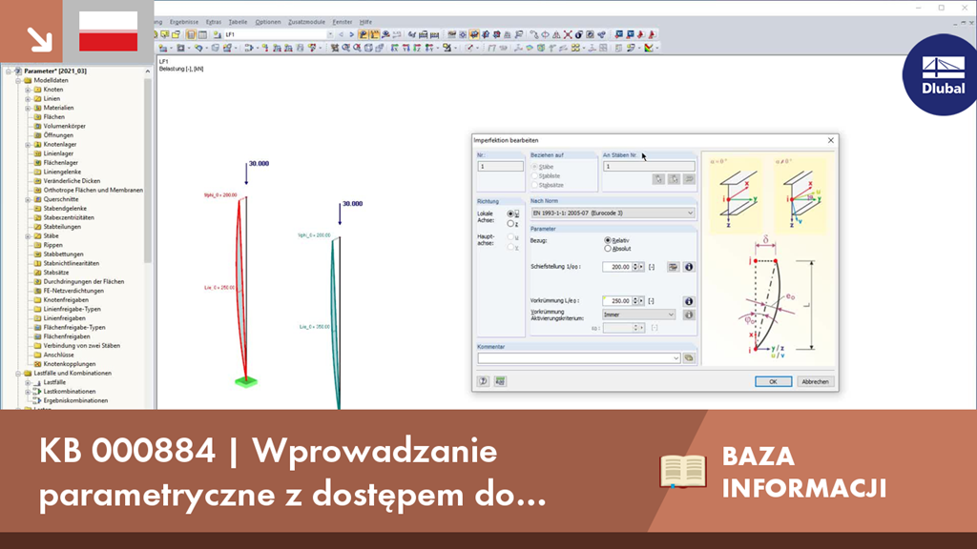Viewport: 977px width, 549px height.
Task: Click view in X direction toolbar icon
Action: point(394,48)
